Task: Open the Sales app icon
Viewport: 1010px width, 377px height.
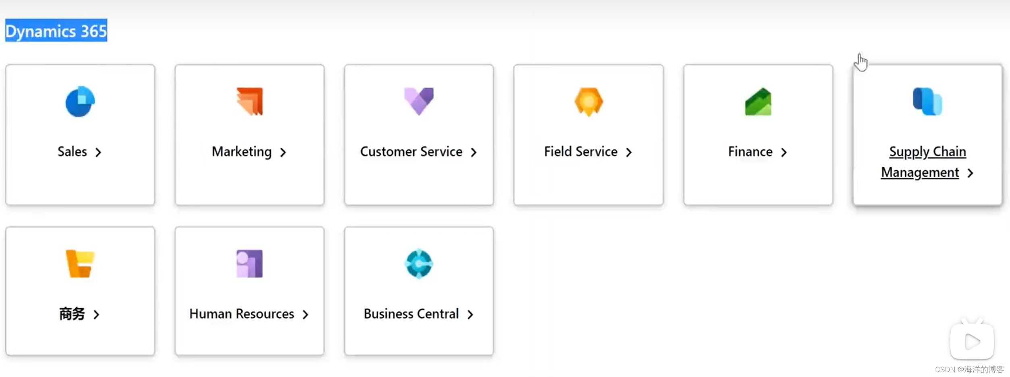Action: (79, 102)
